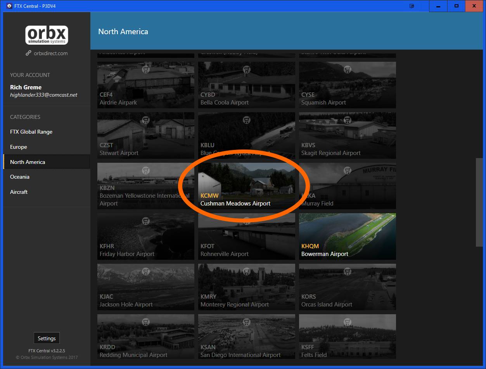The height and width of the screenshot is (369, 486).
Task: Visit the orbxdirect.com link
Action: pos(51,53)
